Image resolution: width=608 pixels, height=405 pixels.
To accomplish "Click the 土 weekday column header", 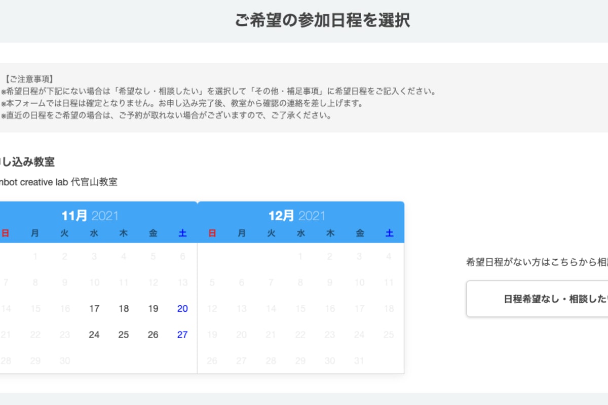I will pos(182,233).
